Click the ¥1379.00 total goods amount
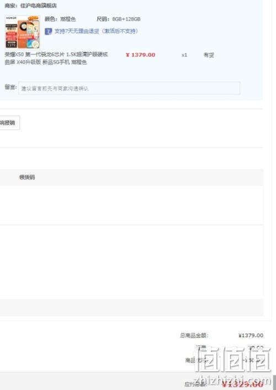The height and width of the screenshot is (390, 276). (251, 335)
